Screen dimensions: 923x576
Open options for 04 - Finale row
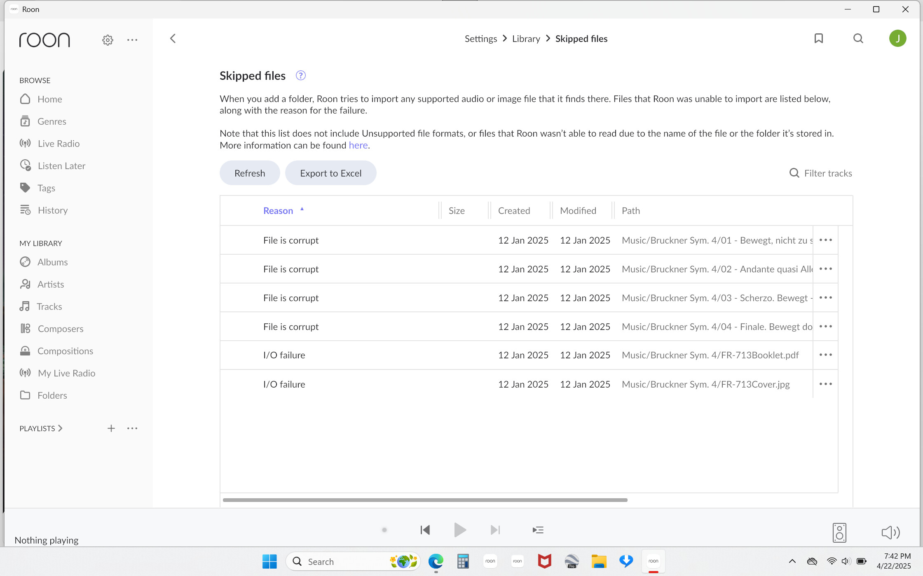[825, 326]
